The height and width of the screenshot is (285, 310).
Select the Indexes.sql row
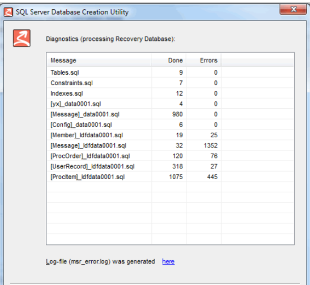tap(170, 93)
